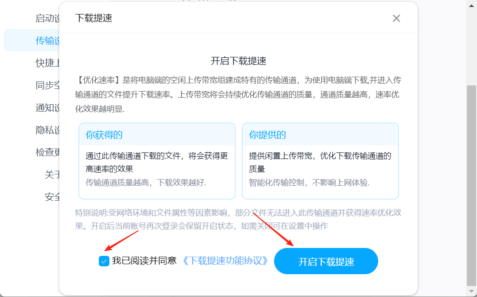Select the 关于 sub-item in the sidebar

coord(52,174)
